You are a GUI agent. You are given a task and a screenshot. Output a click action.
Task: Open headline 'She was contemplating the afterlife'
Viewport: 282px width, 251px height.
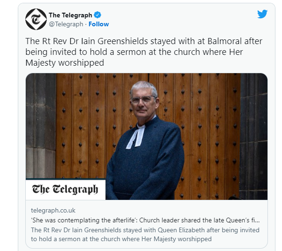pyautogui.click(x=145, y=220)
